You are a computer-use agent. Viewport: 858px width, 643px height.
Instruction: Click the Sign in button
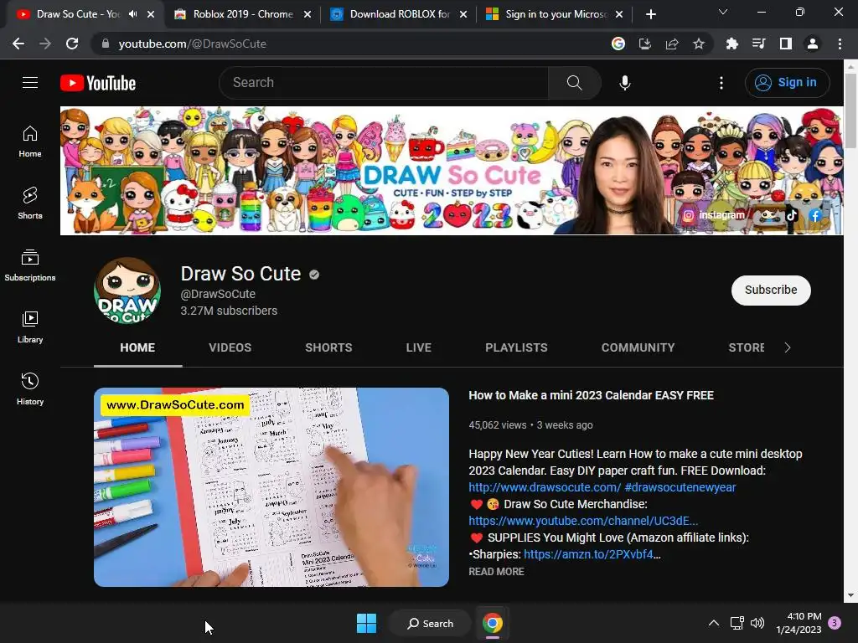click(x=787, y=83)
